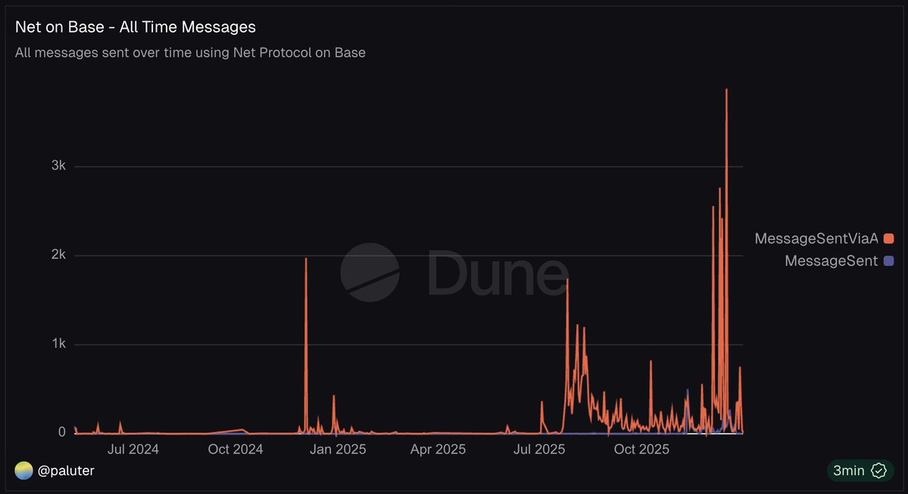The height and width of the screenshot is (494, 908).
Task: Click the Jul 2024 axis label
Action: pyautogui.click(x=133, y=449)
